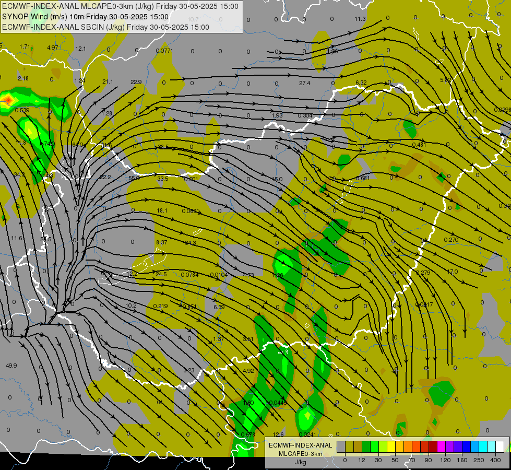Click the map value 0.481
The width and height of the screenshot is (511, 470).
[419, 145]
